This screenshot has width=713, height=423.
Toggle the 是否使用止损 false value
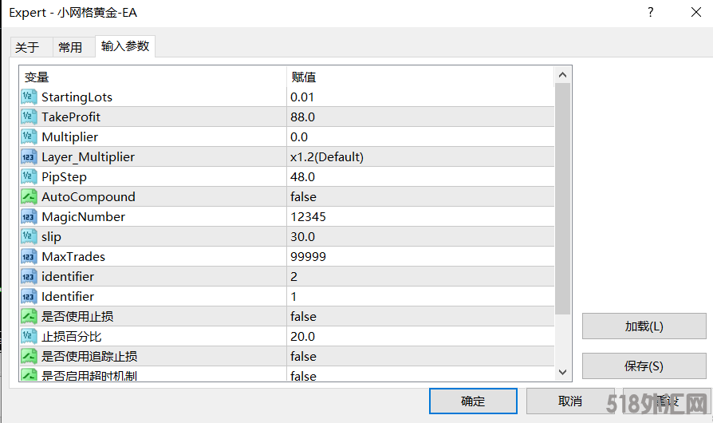coord(303,317)
